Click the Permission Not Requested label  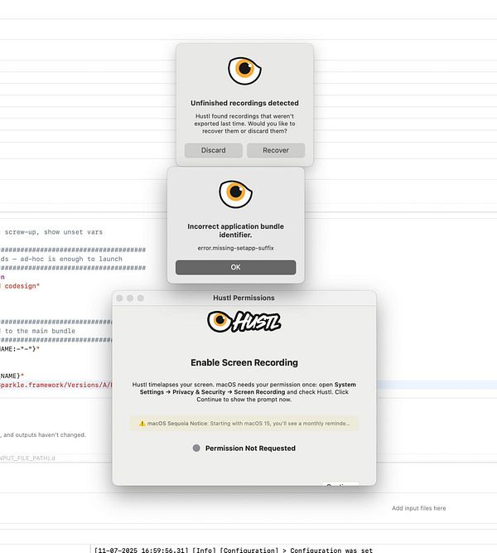coord(250,449)
